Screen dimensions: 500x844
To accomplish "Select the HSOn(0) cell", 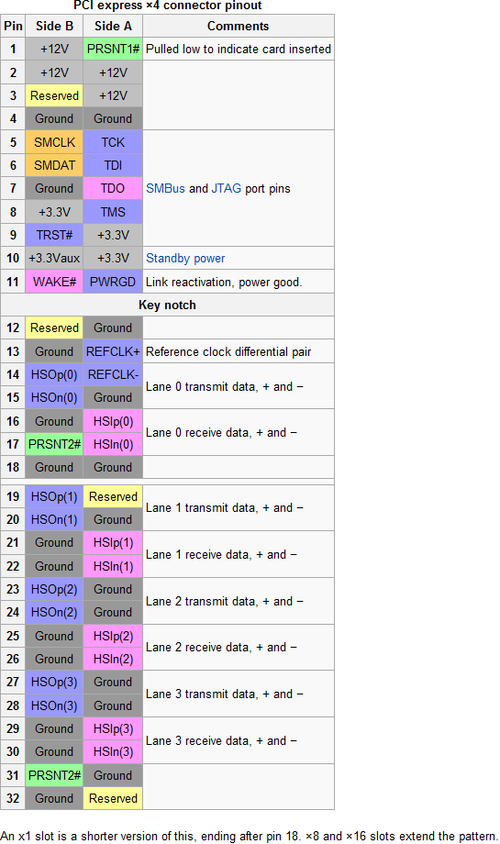I will [x=54, y=398].
